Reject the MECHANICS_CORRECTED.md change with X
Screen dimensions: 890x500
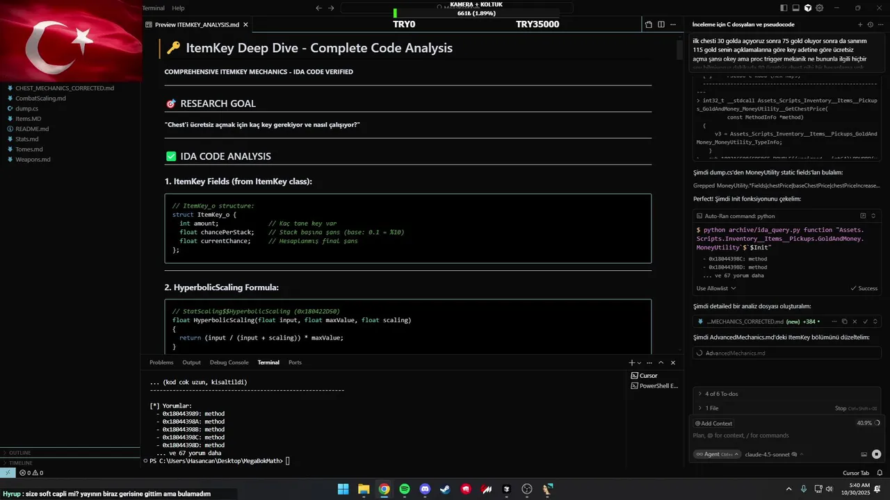pyautogui.click(x=855, y=322)
